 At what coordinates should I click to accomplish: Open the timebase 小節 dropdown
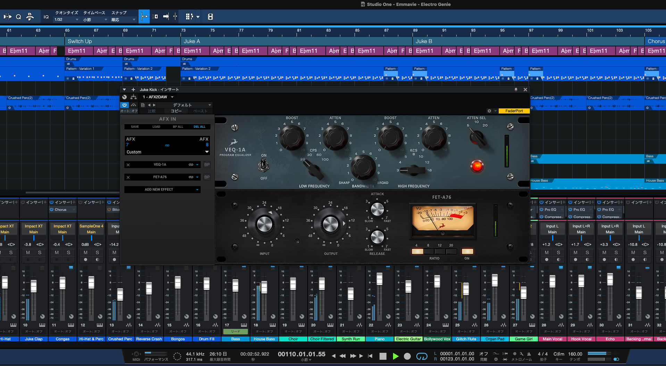95,20
